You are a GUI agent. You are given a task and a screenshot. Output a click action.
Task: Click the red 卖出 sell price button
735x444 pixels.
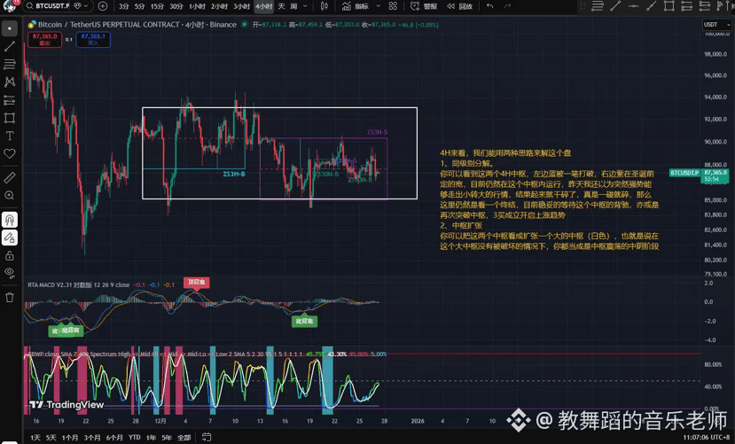[x=45, y=39]
